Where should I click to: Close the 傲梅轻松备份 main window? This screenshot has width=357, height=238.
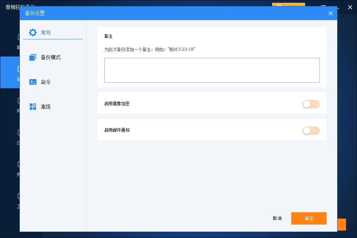click(x=350, y=7)
